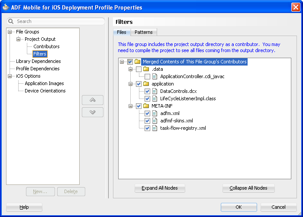The width and height of the screenshot is (303, 217).
Task: Collapse the META-INF folder node
Action: [131, 106]
